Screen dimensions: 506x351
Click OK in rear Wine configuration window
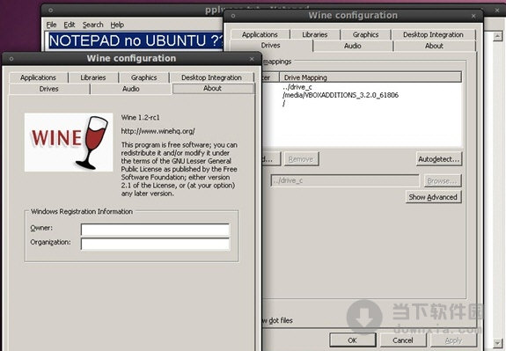[353, 340]
